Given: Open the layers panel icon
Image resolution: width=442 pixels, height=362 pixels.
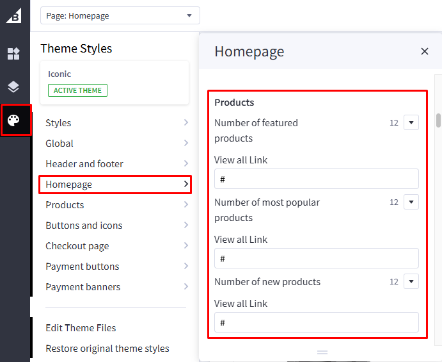Looking at the screenshot, I should 13,86.
